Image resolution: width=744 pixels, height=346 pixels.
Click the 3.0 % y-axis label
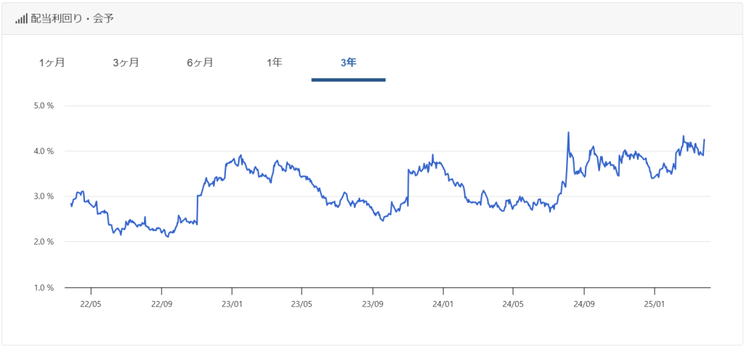44,196
